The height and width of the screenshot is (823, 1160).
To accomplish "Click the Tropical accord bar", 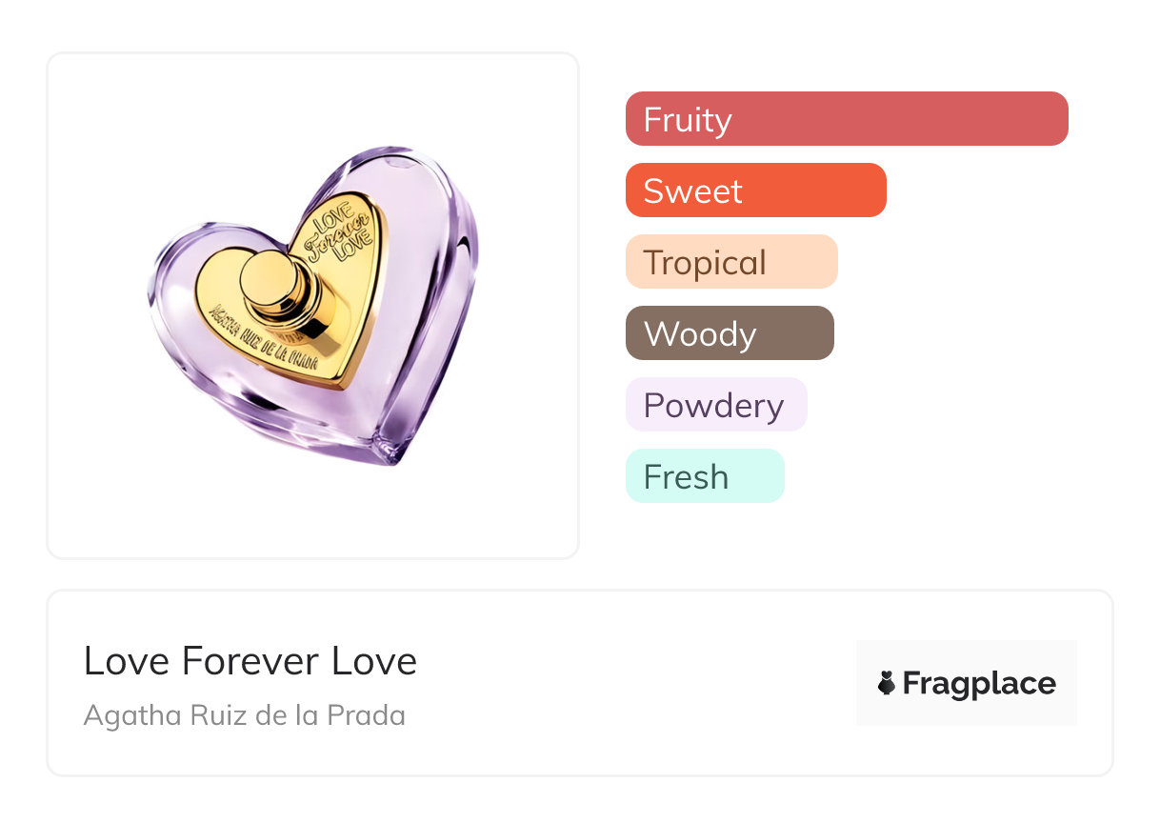I will click(730, 262).
